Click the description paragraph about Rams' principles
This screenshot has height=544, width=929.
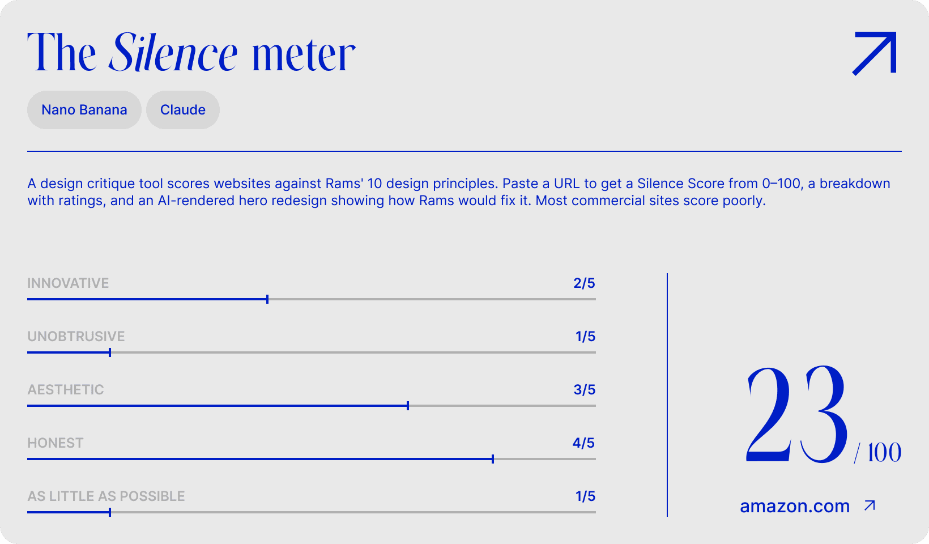[459, 192]
